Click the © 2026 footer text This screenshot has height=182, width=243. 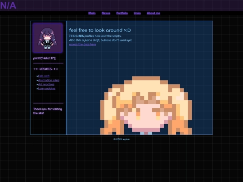(121, 139)
